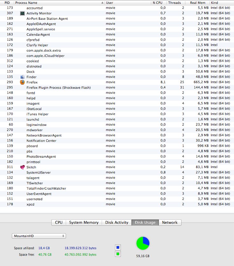Click the 18.399.629.312 bytes value

coord(80,248)
